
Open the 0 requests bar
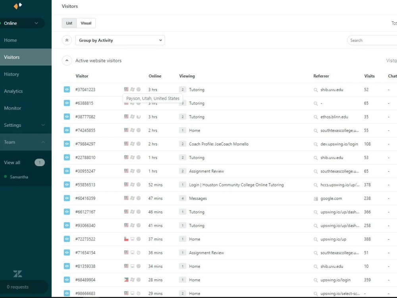point(23,287)
